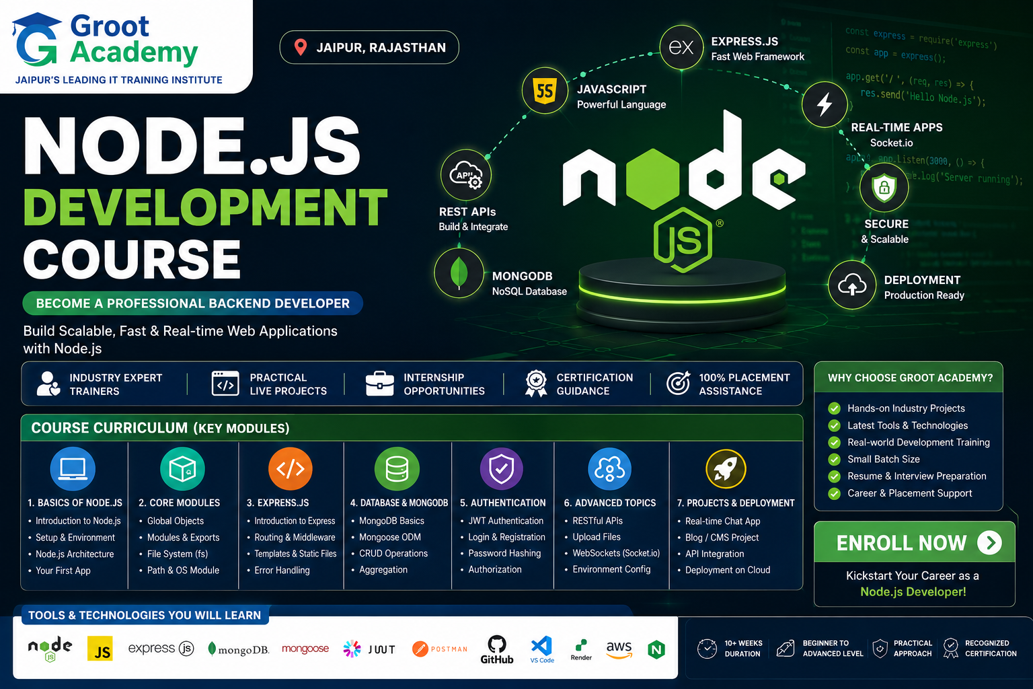The width and height of the screenshot is (1033, 689).
Task: Click the AWS logo in tools row
Action: tap(619, 649)
